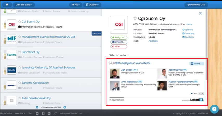Star Cgi Suomi Oy in detail panel
The height and width of the screenshot is (116, 222).
135,18
